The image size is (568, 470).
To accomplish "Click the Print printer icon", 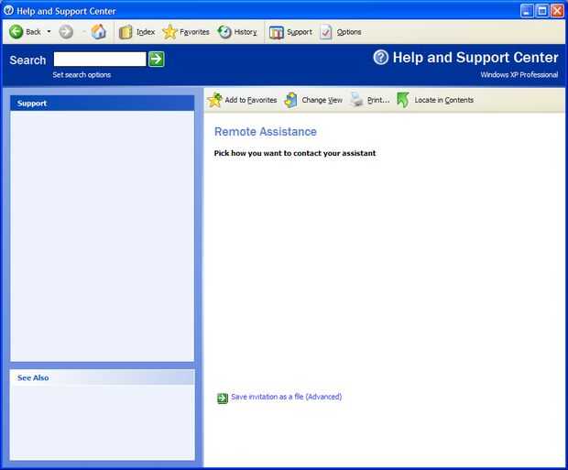I will [x=356, y=100].
